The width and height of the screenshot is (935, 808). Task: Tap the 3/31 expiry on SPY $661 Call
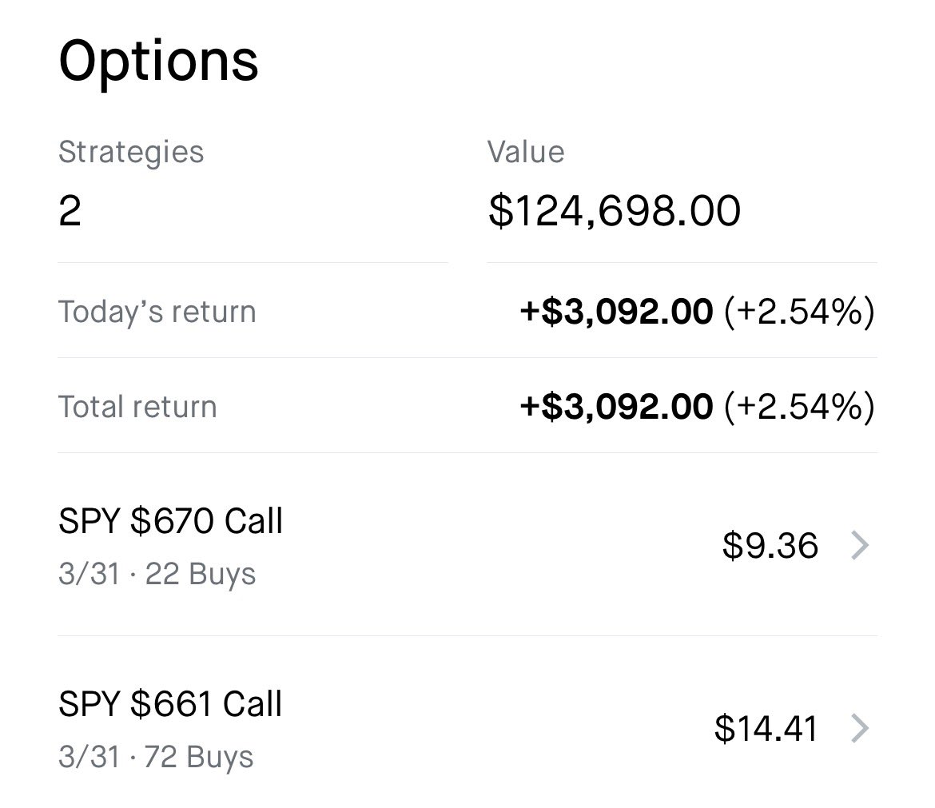pos(88,758)
